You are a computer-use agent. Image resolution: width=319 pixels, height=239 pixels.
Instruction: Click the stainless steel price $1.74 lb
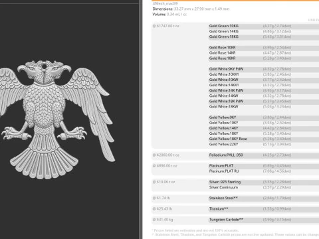[161, 198]
